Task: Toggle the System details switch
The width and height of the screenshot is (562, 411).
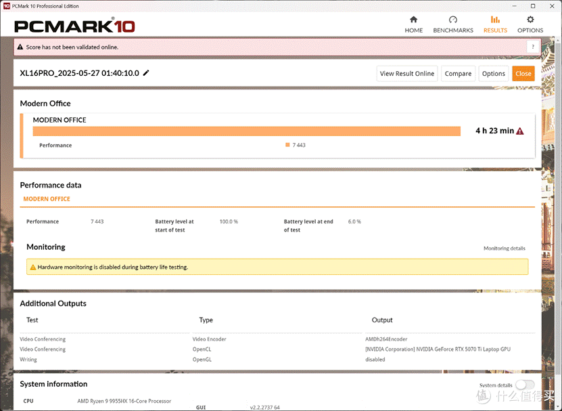Action: 525,385
